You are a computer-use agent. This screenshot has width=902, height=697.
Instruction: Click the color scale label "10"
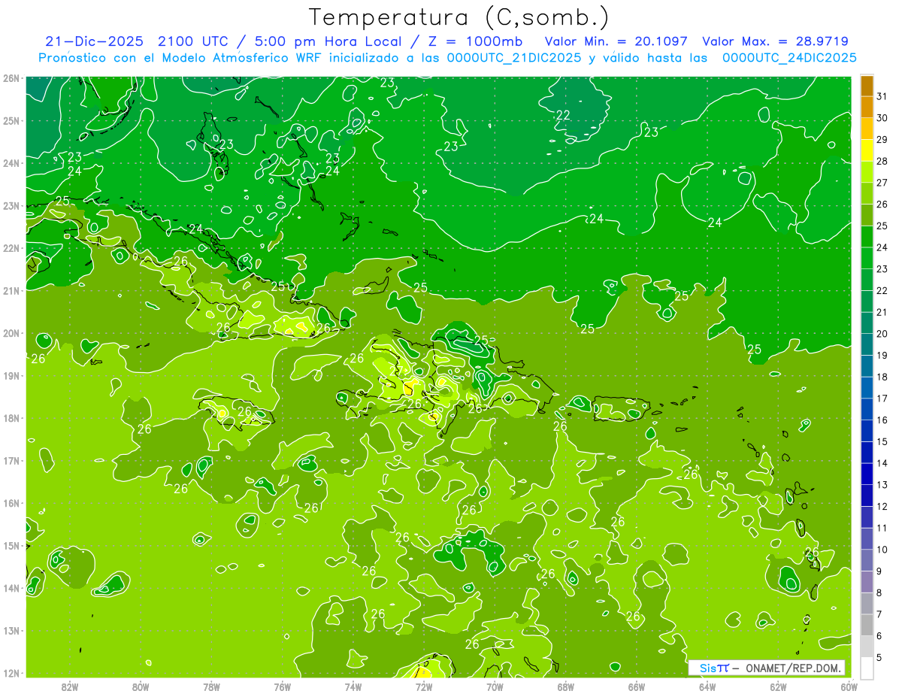[x=882, y=550]
